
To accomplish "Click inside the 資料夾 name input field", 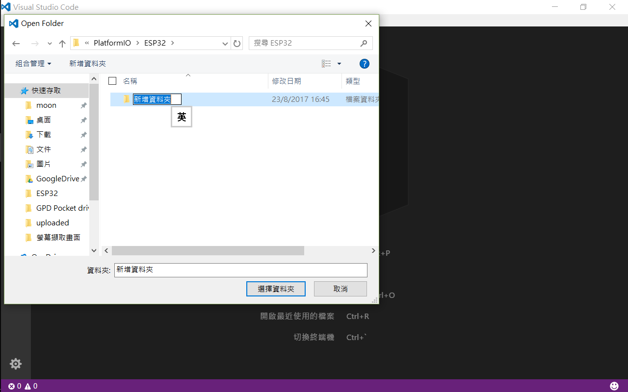I will (240, 270).
